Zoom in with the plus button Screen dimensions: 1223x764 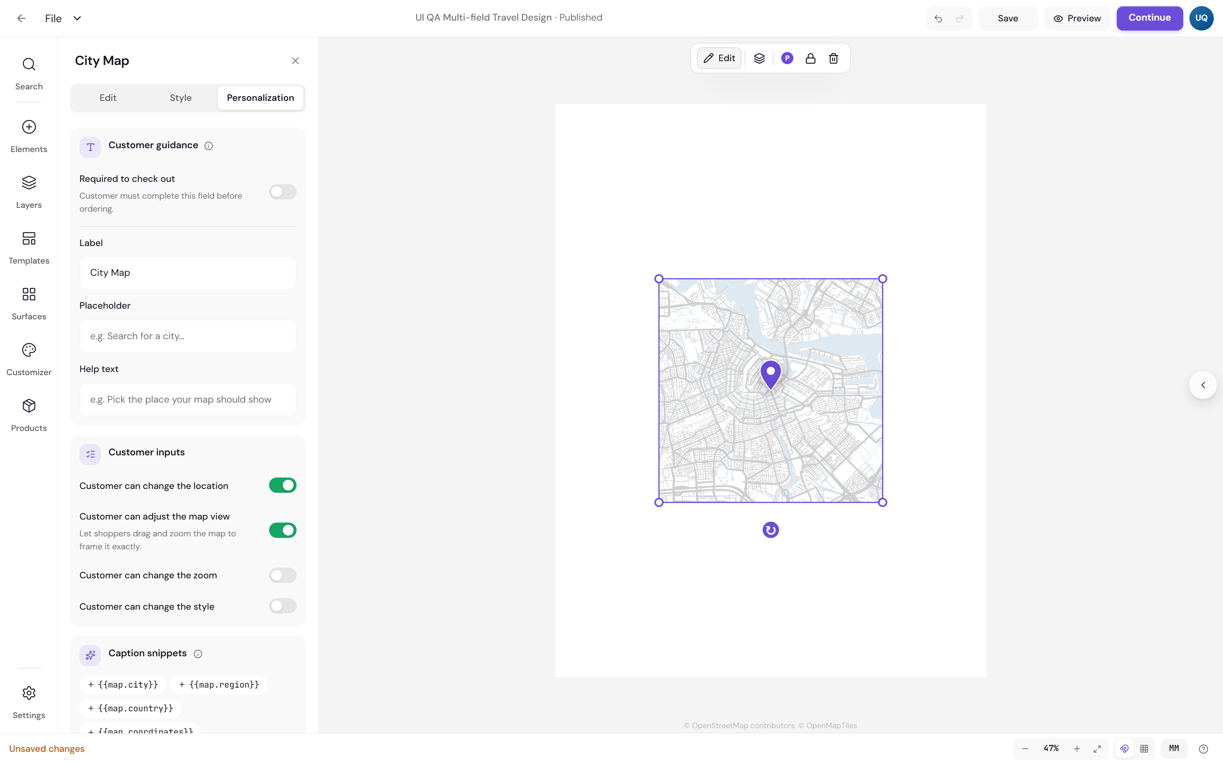[1077, 748]
